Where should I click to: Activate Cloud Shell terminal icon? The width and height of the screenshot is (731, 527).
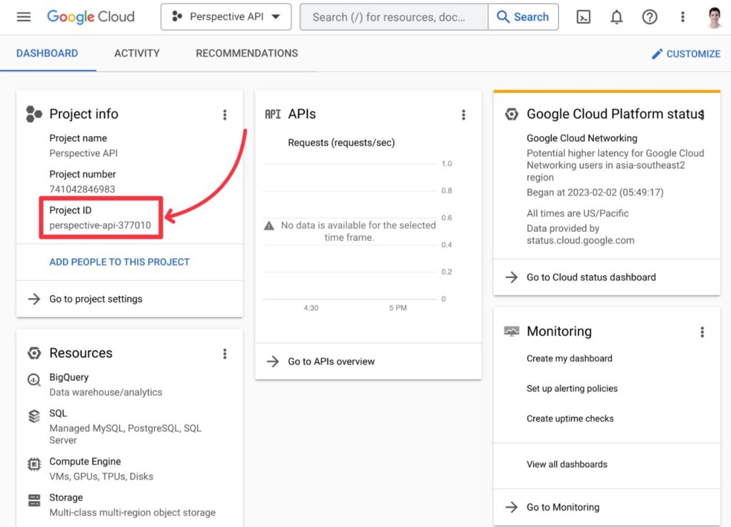click(583, 17)
